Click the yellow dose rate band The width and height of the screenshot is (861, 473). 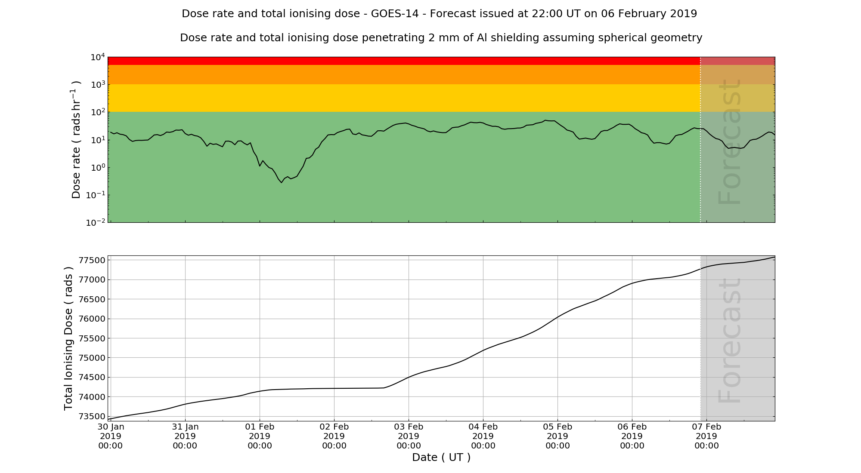coord(404,98)
